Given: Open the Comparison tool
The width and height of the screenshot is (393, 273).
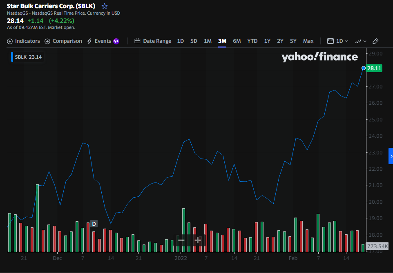Looking at the screenshot, I should pos(63,41).
